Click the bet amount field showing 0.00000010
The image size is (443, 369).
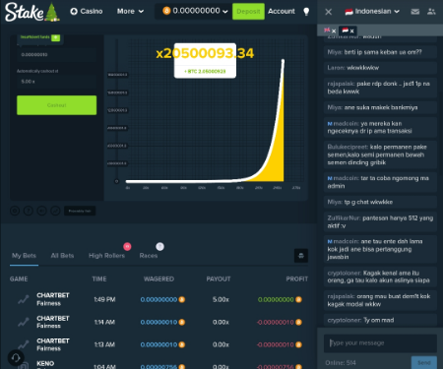[x=56, y=55]
